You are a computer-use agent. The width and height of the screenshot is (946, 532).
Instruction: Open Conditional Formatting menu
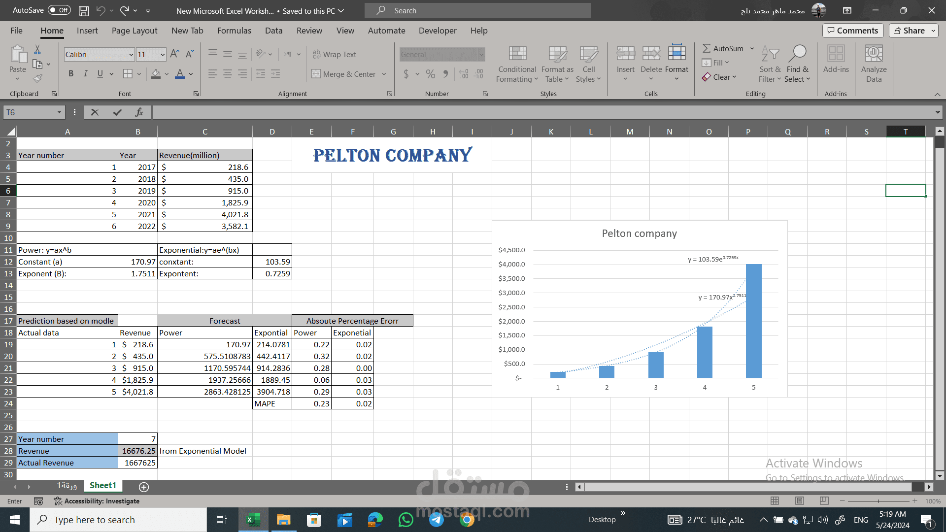[x=517, y=65]
